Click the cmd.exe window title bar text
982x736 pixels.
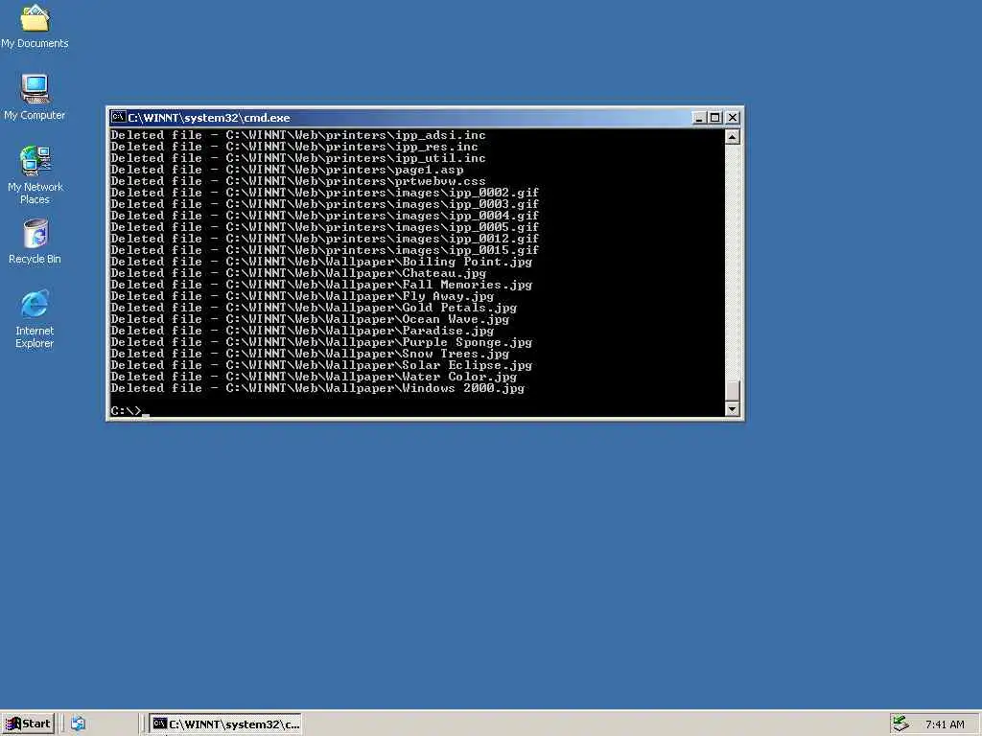pos(208,118)
